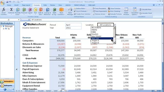The image size is (164, 92).
Task: Click the AutoSum sigma icon
Action: [x=11, y=10]
